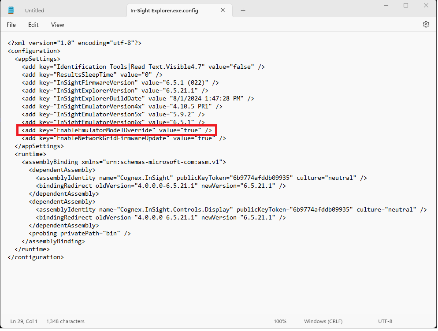The height and width of the screenshot is (331, 438).
Task: Open the View menu
Action: (57, 25)
